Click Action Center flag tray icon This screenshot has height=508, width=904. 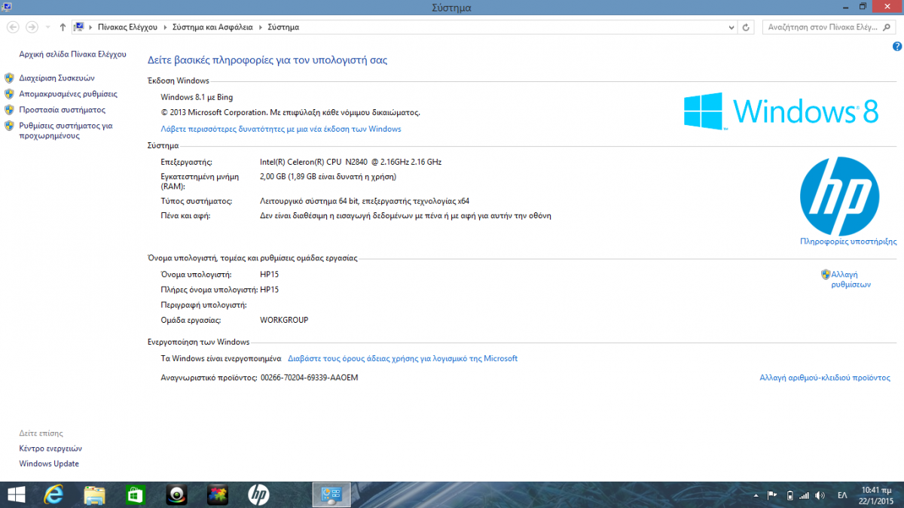772,495
